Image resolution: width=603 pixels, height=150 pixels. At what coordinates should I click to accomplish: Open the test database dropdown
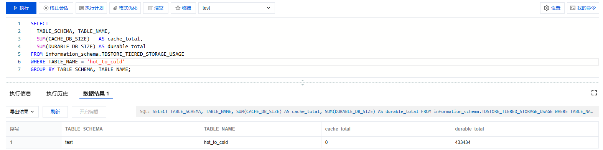[x=237, y=8]
